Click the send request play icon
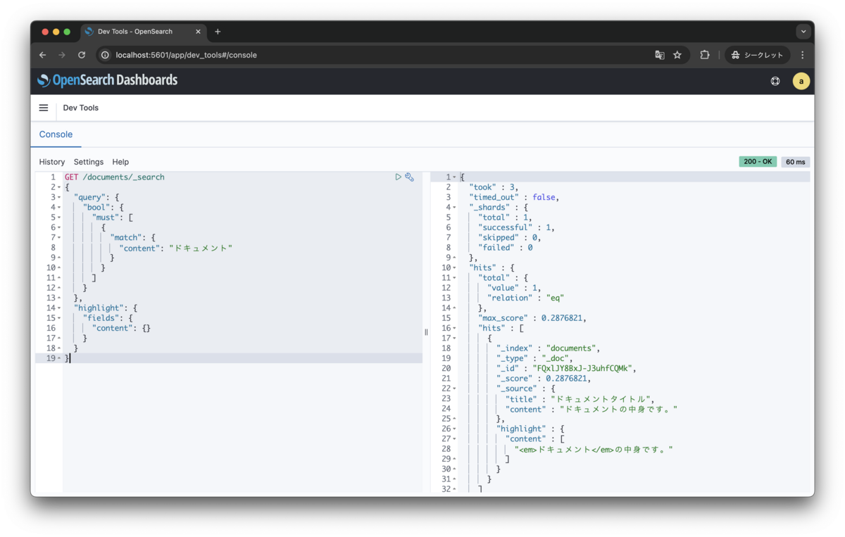The width and height of the screenshot is (845, 537). tap(398, 177)
